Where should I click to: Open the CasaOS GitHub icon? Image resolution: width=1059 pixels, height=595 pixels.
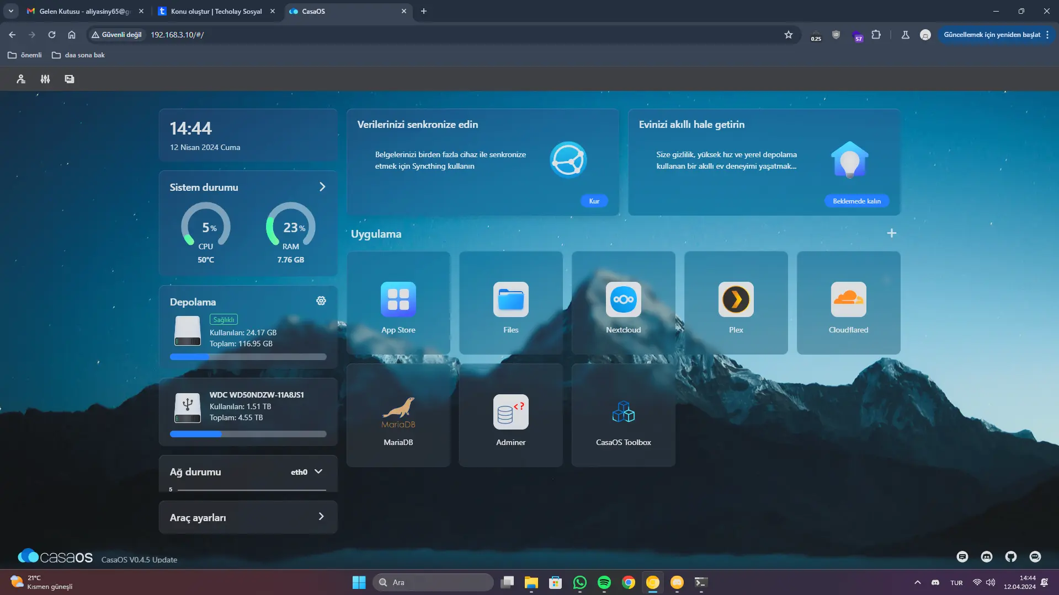pyautogui.click(x=1011, y=557)
